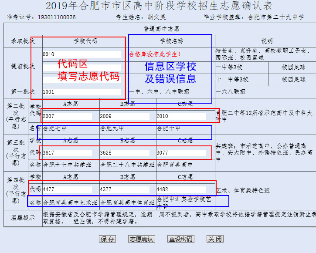Select the 第一批次 code field with 1001
This screenshot has width=316, height=253.
[x=82, y=92]
